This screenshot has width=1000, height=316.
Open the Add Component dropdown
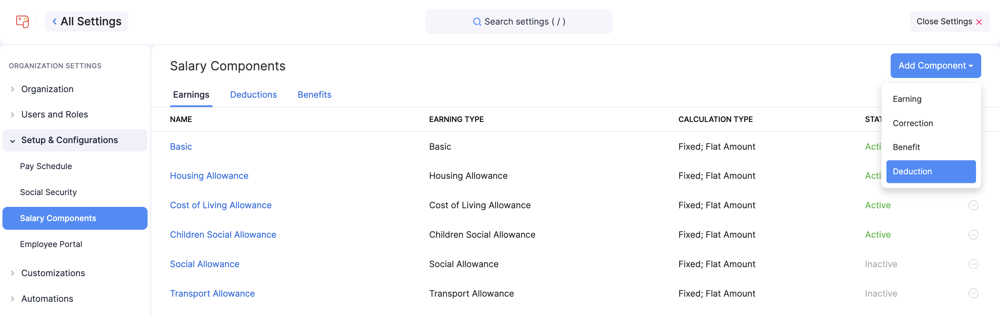tap(935, 65)
